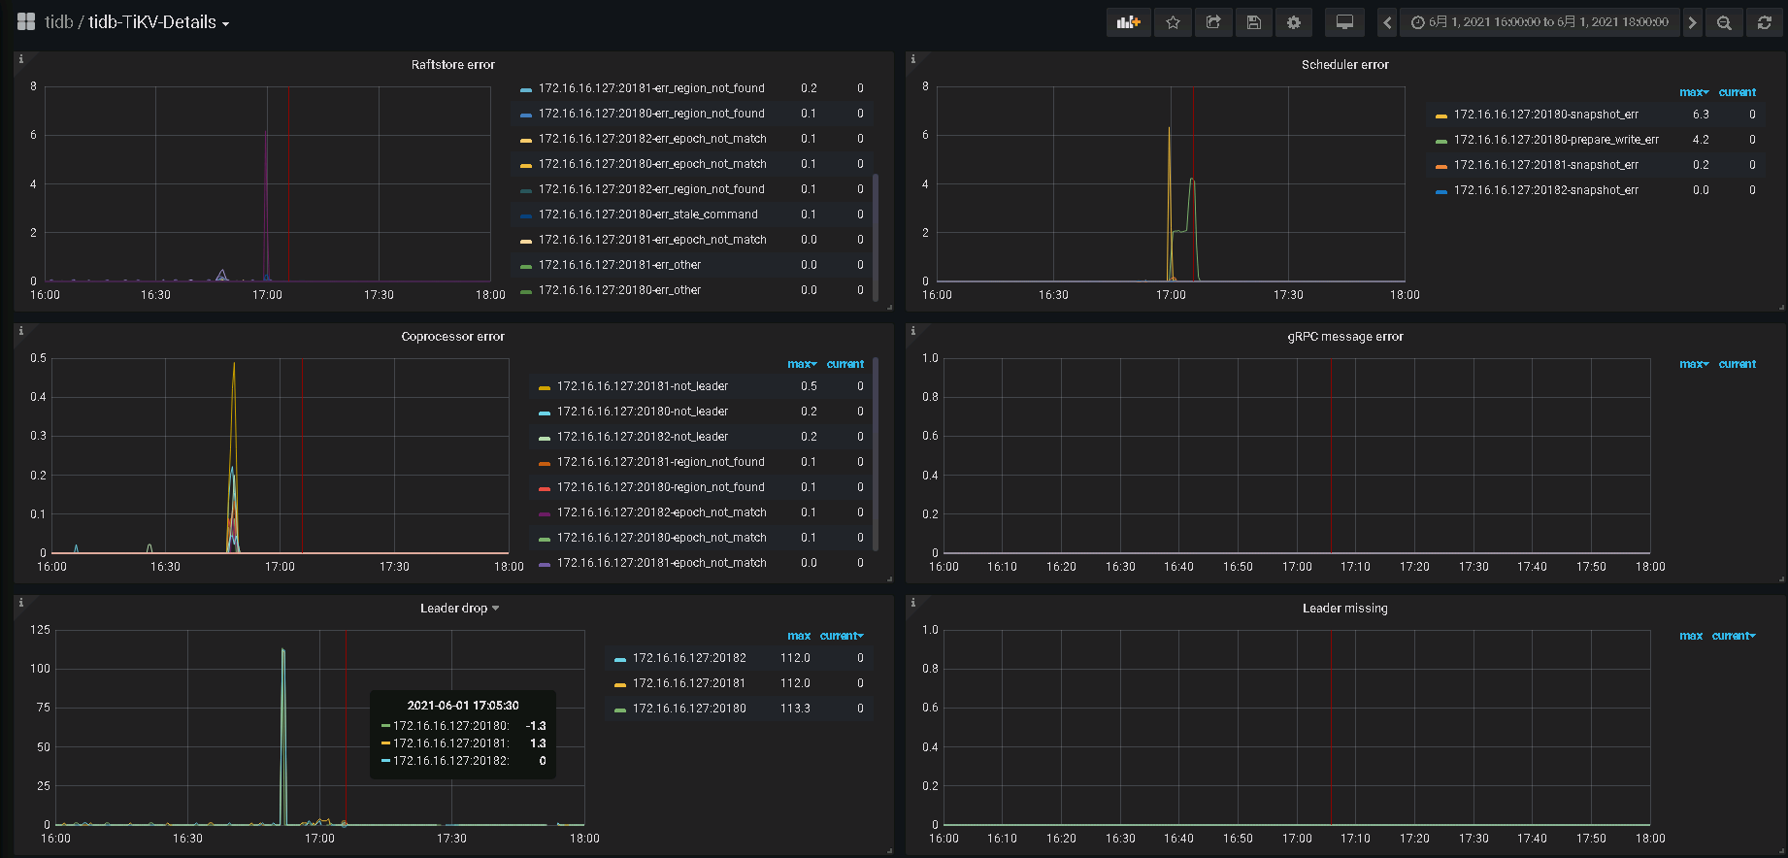Click color swatch of 172.16.16.127:20180-prepare_write_err
This screenshot has height=858, width=1788.
(1440, 141)
